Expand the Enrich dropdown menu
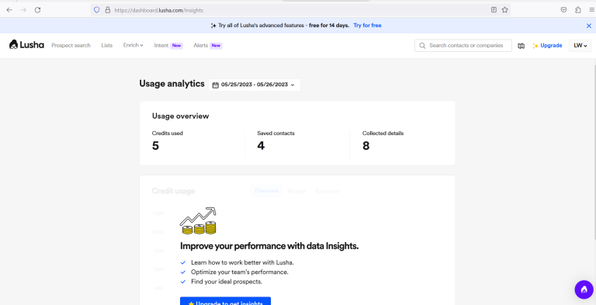Image resolution: width=596 pixels, height=305 pixels. click(133, 45)
